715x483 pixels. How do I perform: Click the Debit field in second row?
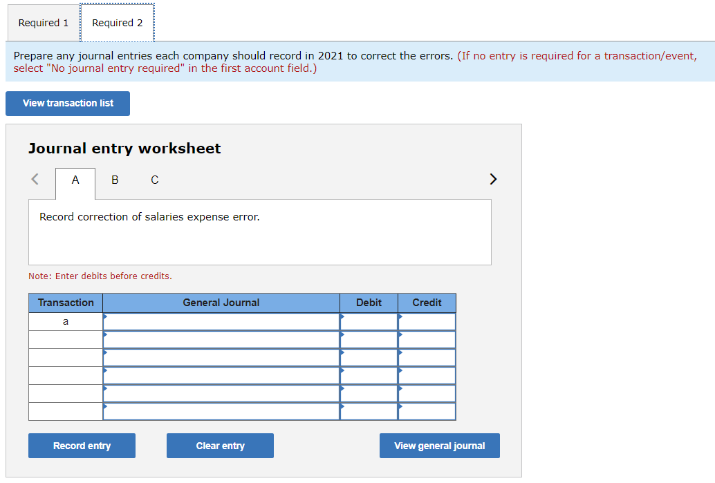click(x=369, y=340)
